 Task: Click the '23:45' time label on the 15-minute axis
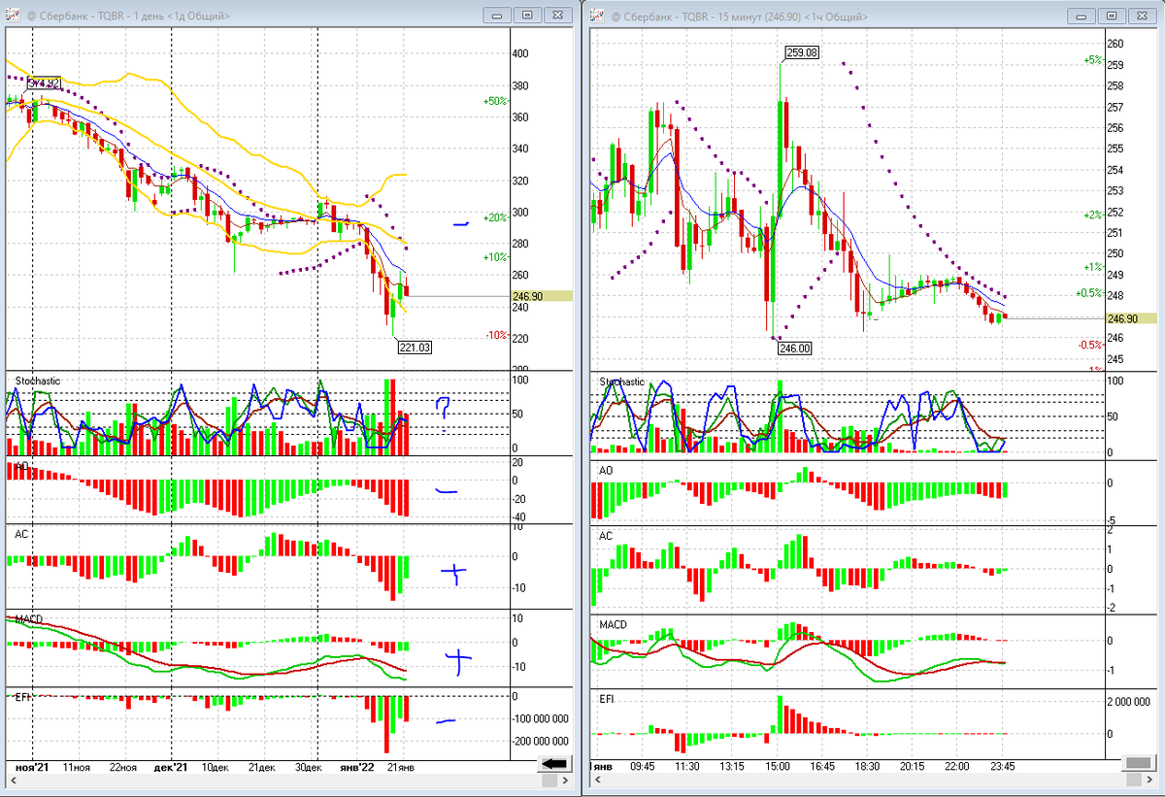(1003, 767)
